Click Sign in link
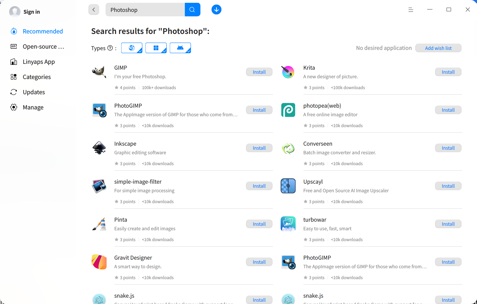 (x=32, y=12)
